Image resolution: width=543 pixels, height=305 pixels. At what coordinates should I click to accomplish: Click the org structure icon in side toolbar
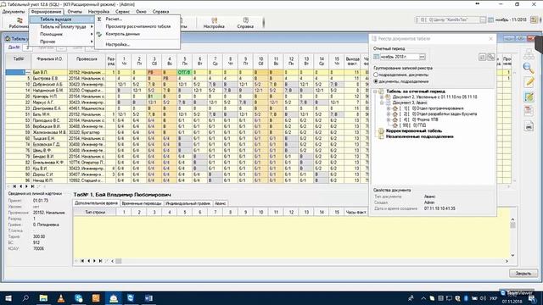pos(529,54)
